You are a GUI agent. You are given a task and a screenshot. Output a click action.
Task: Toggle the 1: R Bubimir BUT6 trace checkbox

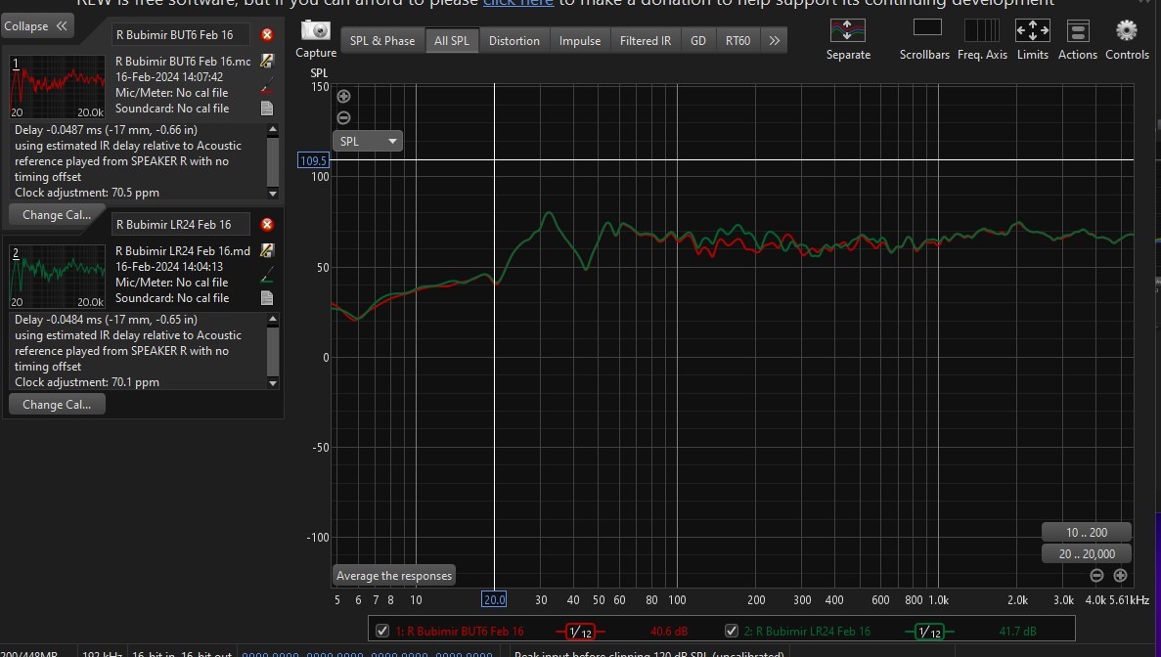(382, 632)
